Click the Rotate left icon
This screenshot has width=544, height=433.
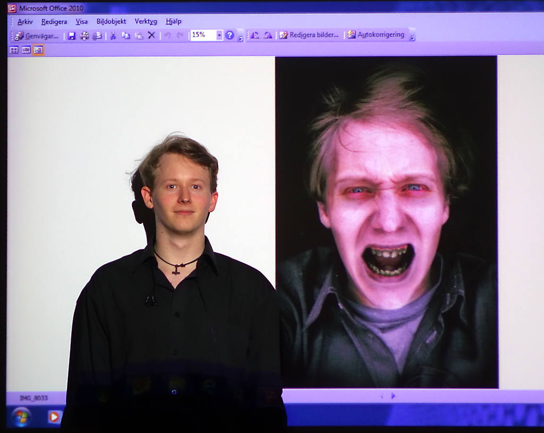pos(254,35)
